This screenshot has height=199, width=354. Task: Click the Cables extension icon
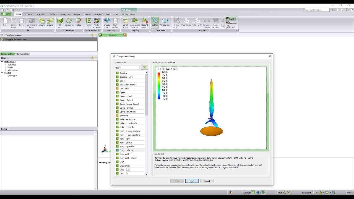pyautogui.click(x=155, y=23)
